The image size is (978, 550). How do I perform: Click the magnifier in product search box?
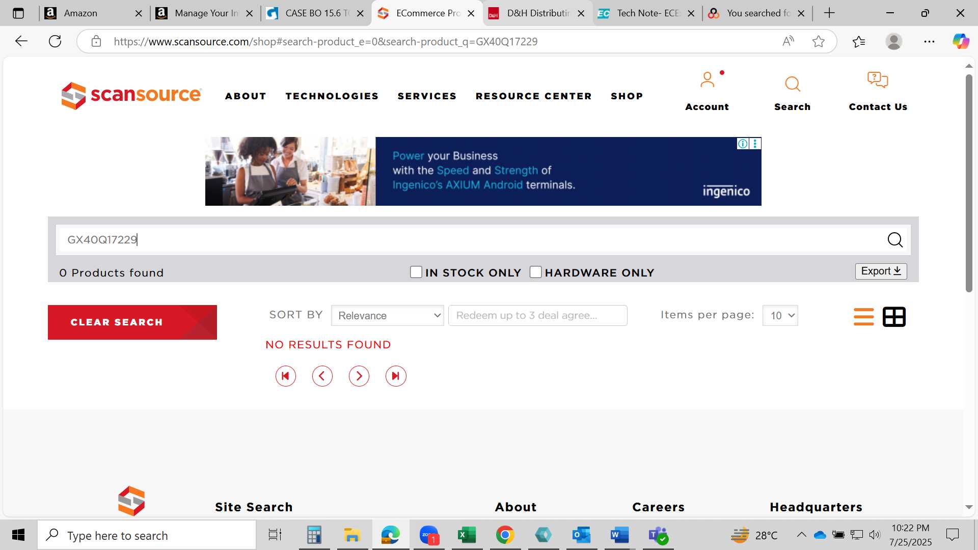click(895, 239)
